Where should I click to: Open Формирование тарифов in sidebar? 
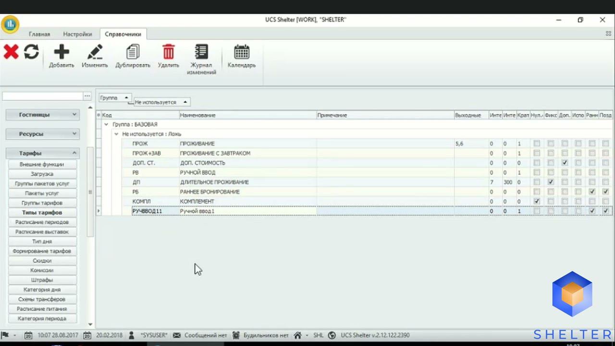pyautogui.click(x=42, y=251)
